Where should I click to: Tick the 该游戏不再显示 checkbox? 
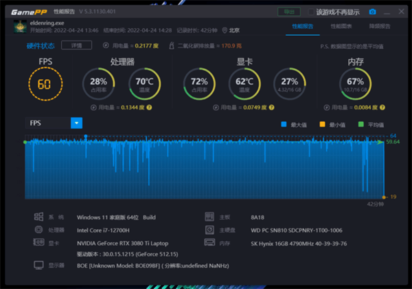pos(311,12)
